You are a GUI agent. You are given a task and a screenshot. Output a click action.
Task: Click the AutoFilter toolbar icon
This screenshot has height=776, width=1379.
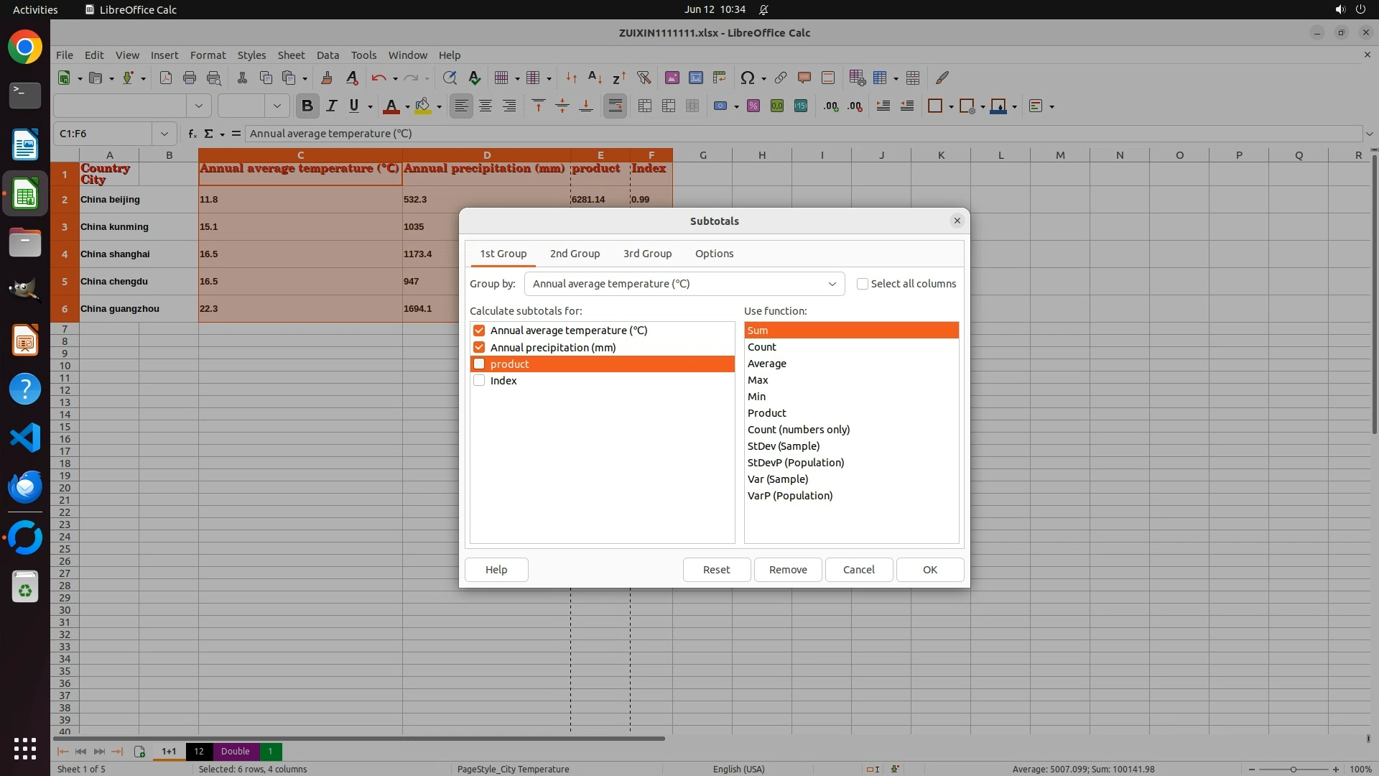(x=644, y=78)
